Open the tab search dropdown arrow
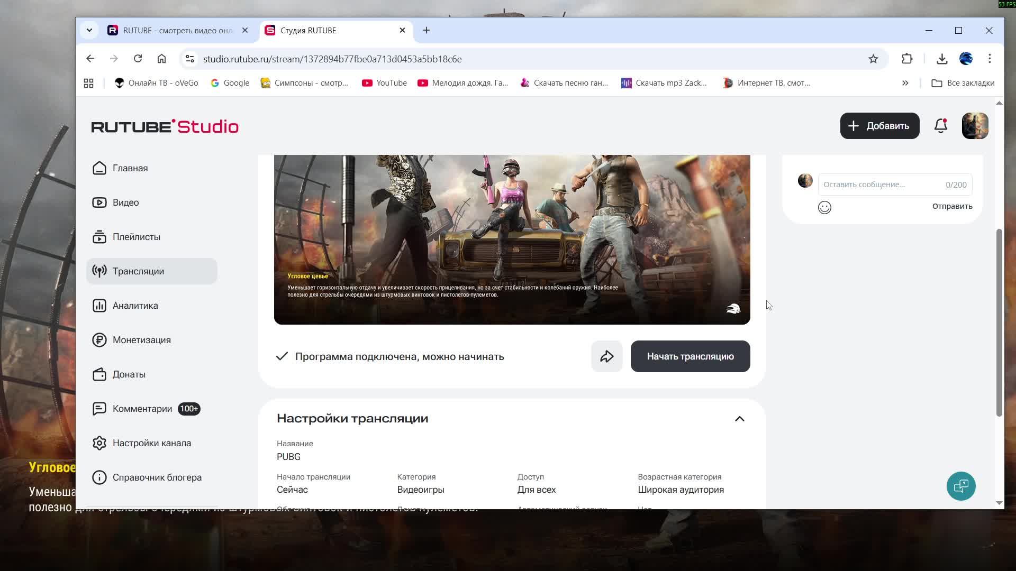The image size is (1016, 571). click(x=89, y=30)
